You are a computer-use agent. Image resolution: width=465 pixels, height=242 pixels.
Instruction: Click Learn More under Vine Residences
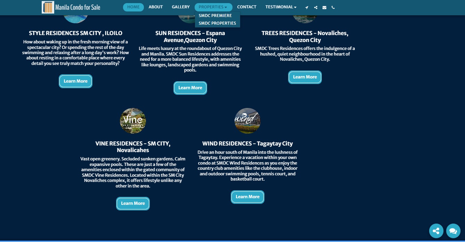click(133, 203)
